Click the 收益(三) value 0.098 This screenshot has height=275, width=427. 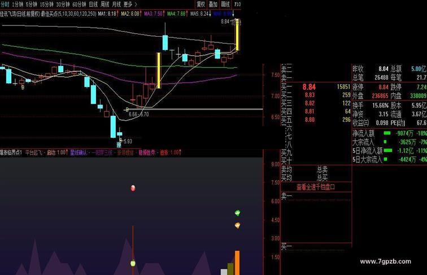point(382,123)
